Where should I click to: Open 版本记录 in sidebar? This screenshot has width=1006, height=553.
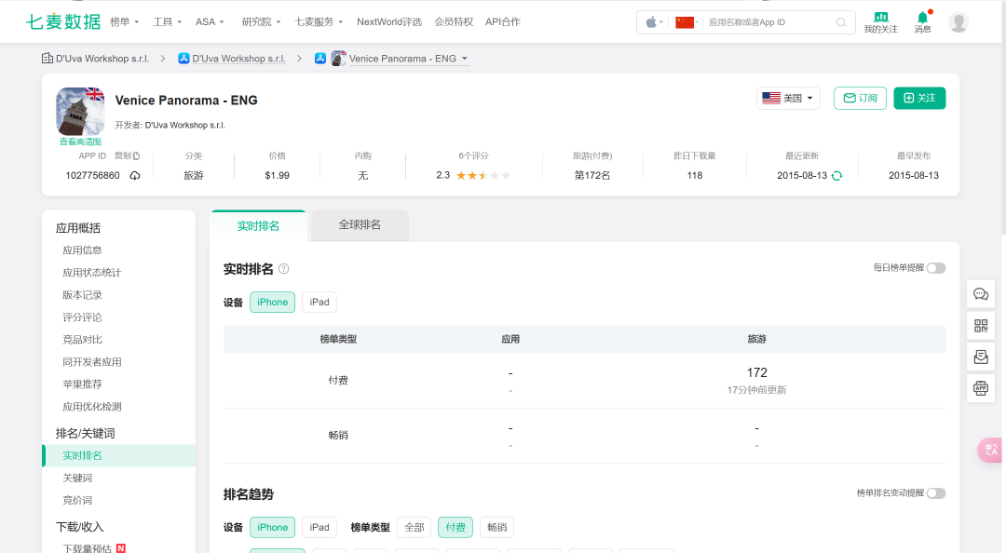click(x=82, y=295)
